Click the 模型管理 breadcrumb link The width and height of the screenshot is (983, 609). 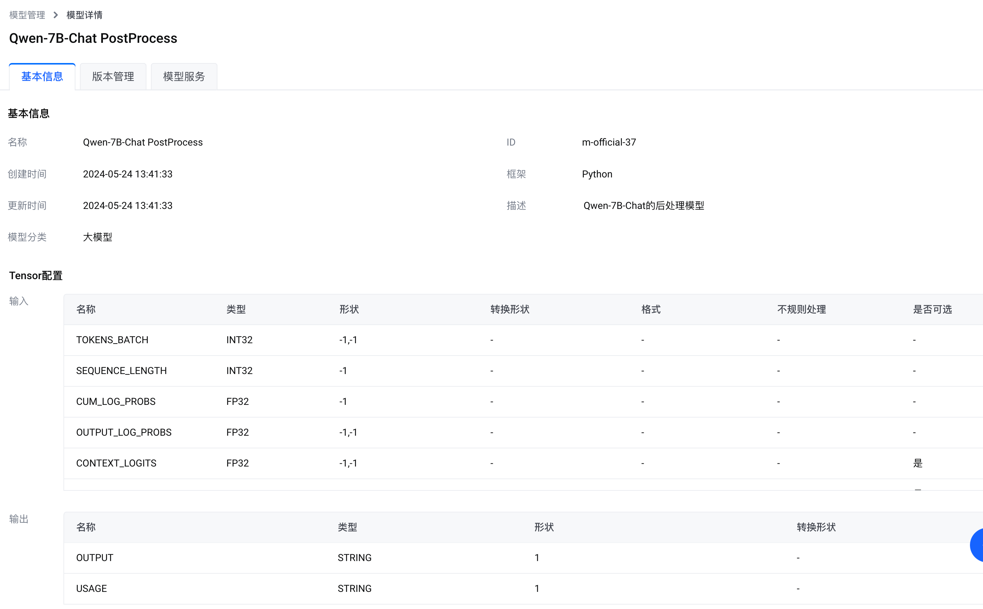pyautogui.click(x=27, y=15)
